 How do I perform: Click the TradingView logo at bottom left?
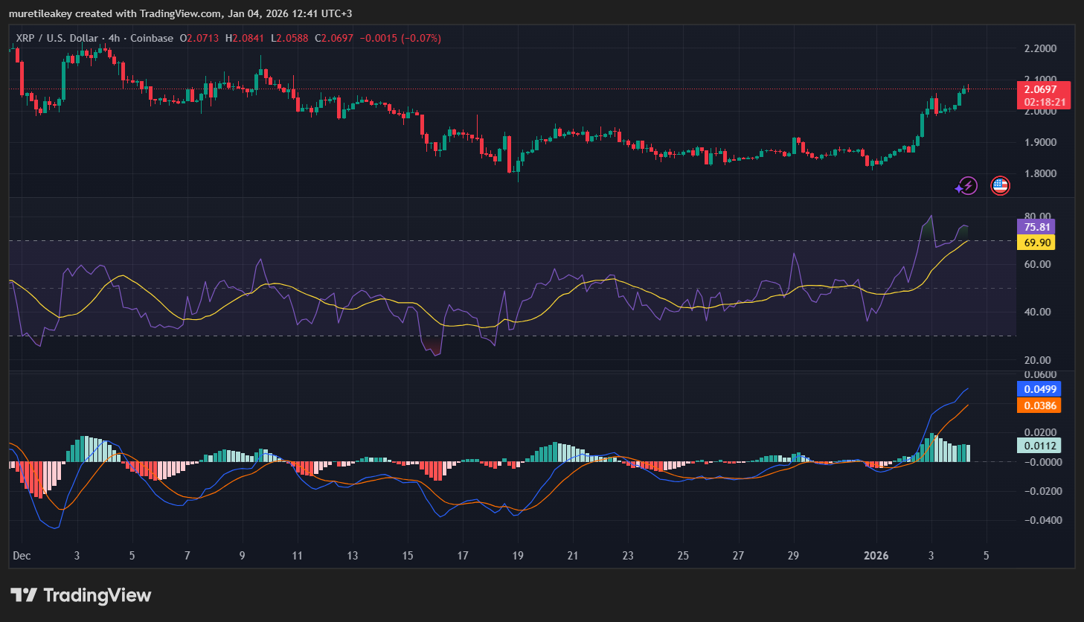(80, 595)
